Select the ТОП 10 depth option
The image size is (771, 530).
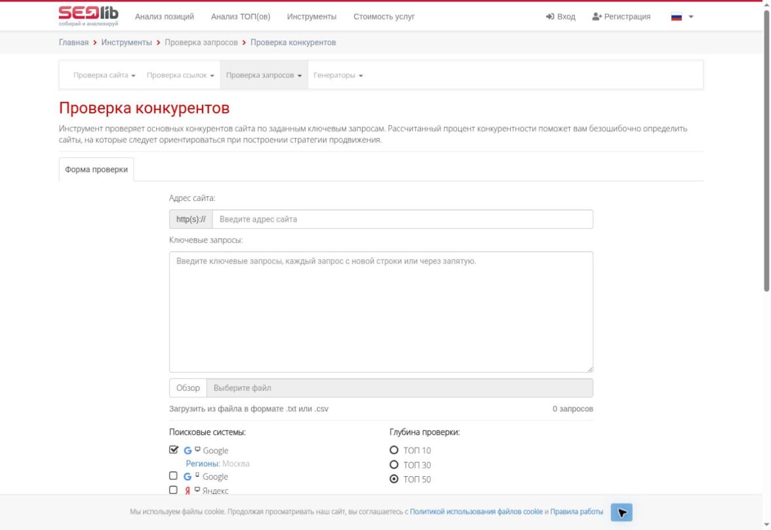(394, 450)
